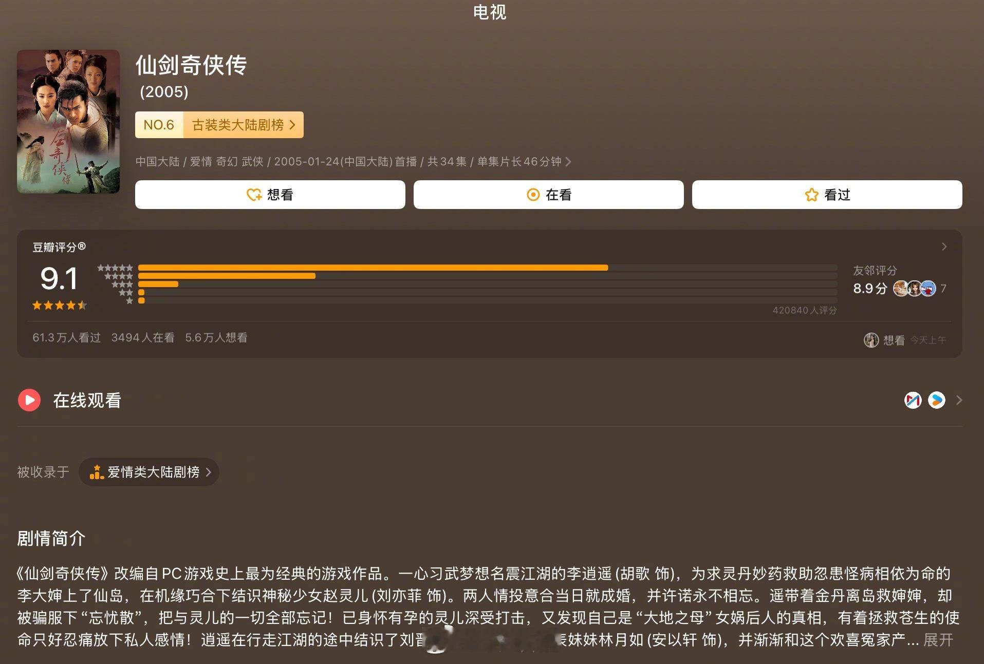Open the friend avatar beside 想看 今天上午
The width and height of the screenshot is (984, 664).
871,340
